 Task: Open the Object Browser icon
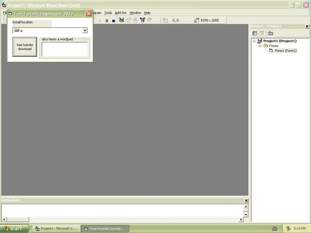point(142,20)
